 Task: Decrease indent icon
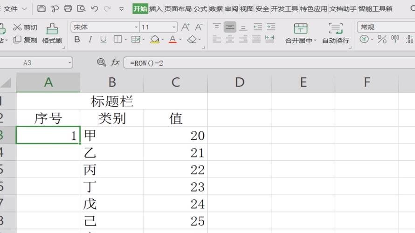coord(257,27)
